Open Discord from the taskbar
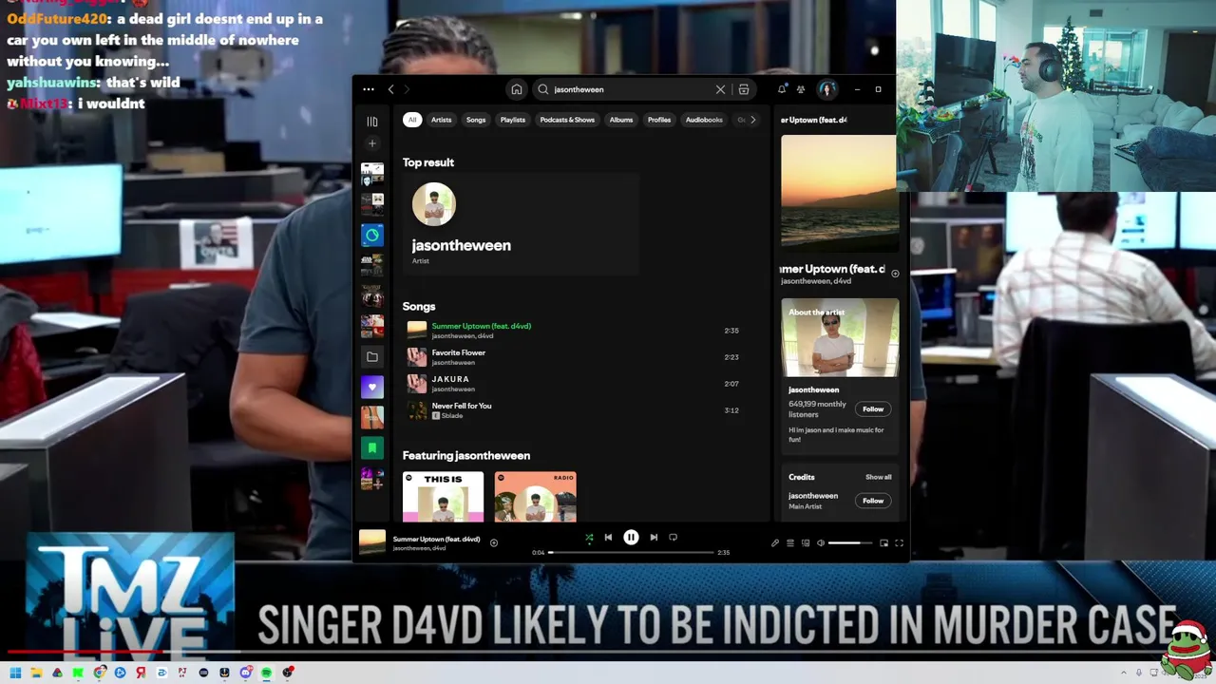 [x=245, y=673]
